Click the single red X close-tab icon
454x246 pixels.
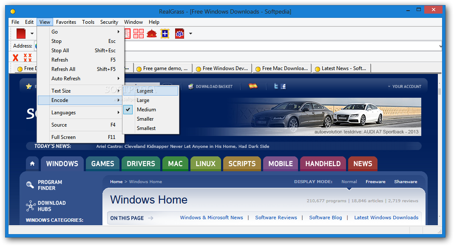[x=16, y=57]
